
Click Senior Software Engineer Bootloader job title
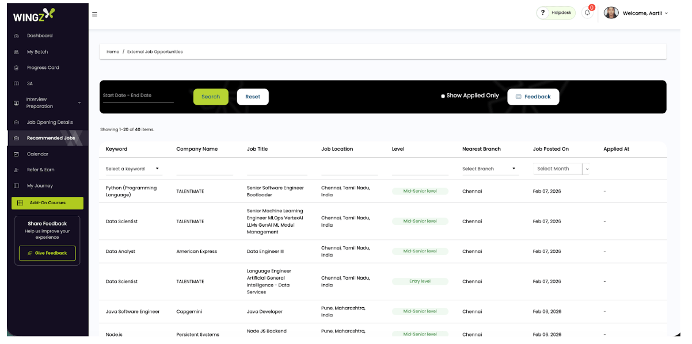(x=275, y=192)
